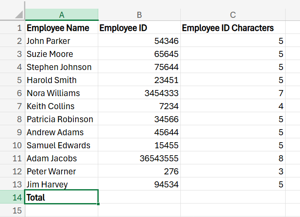
Task: Click the 'Employee ID' header cell
Action: point(139,28)
